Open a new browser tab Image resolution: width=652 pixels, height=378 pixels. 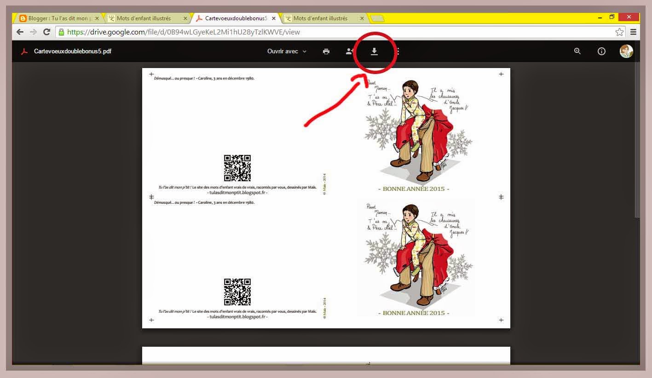point(377,18)
